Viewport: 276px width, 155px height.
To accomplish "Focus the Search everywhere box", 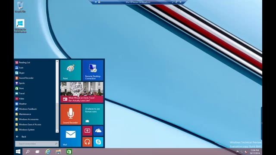I will pyautogui.click(x=37, y=144).
